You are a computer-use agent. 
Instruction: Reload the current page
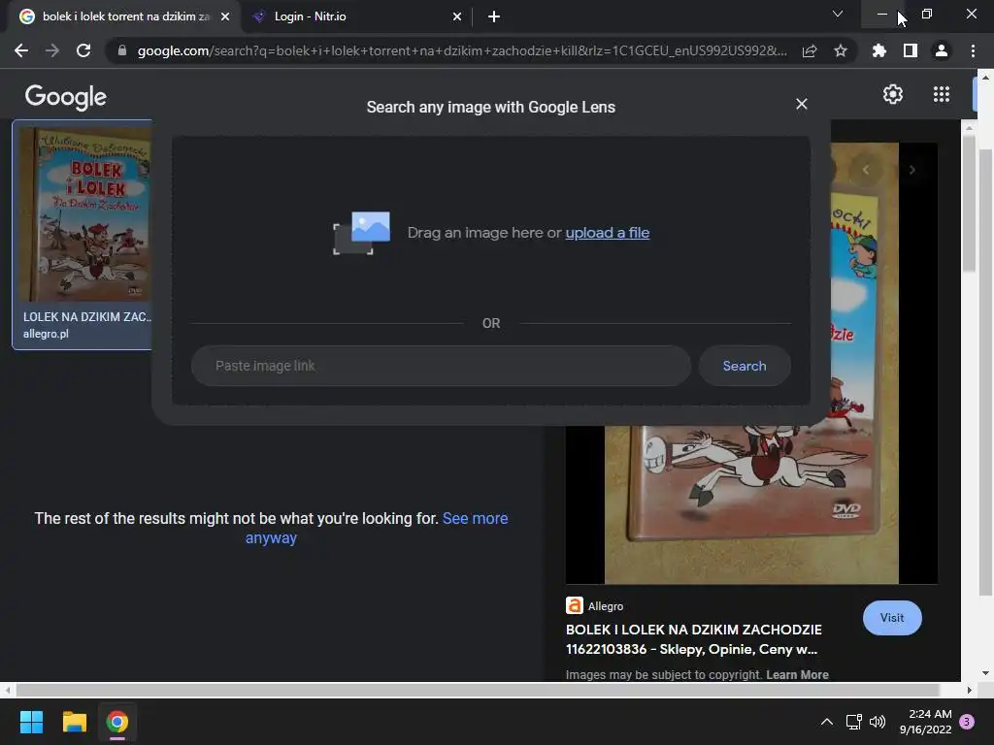(83, 50)
